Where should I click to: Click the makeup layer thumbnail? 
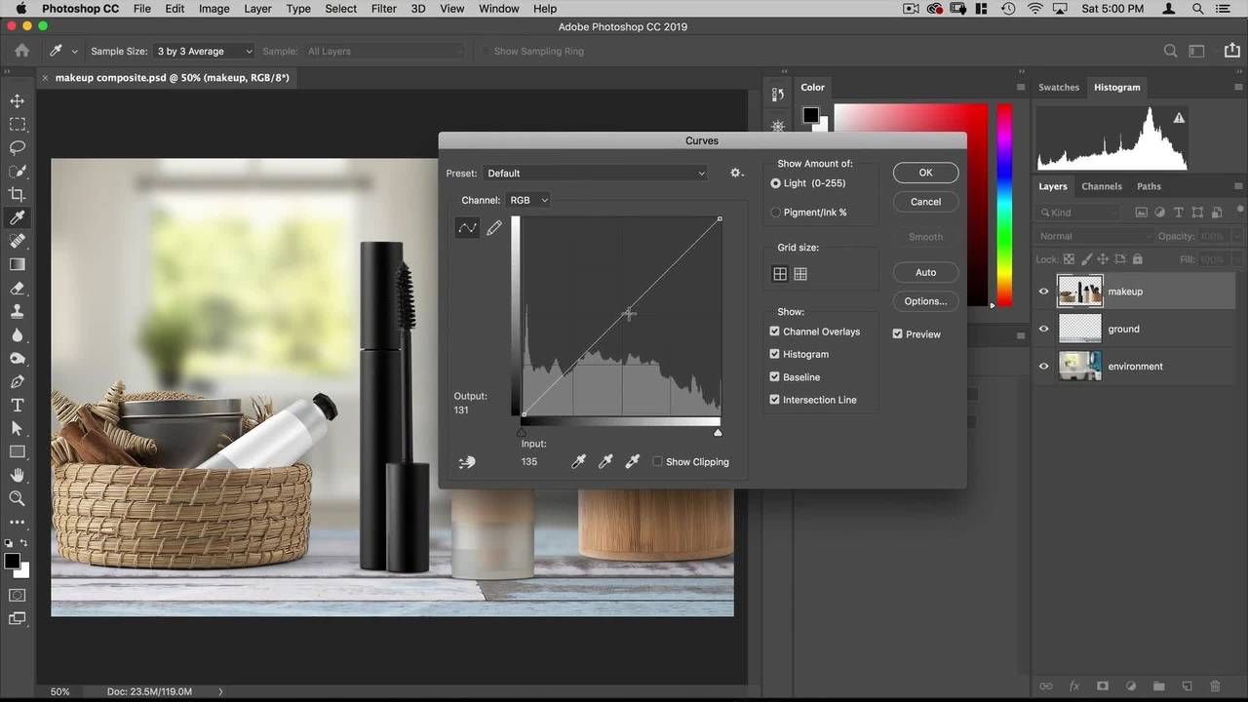[x=1080, y=292]
